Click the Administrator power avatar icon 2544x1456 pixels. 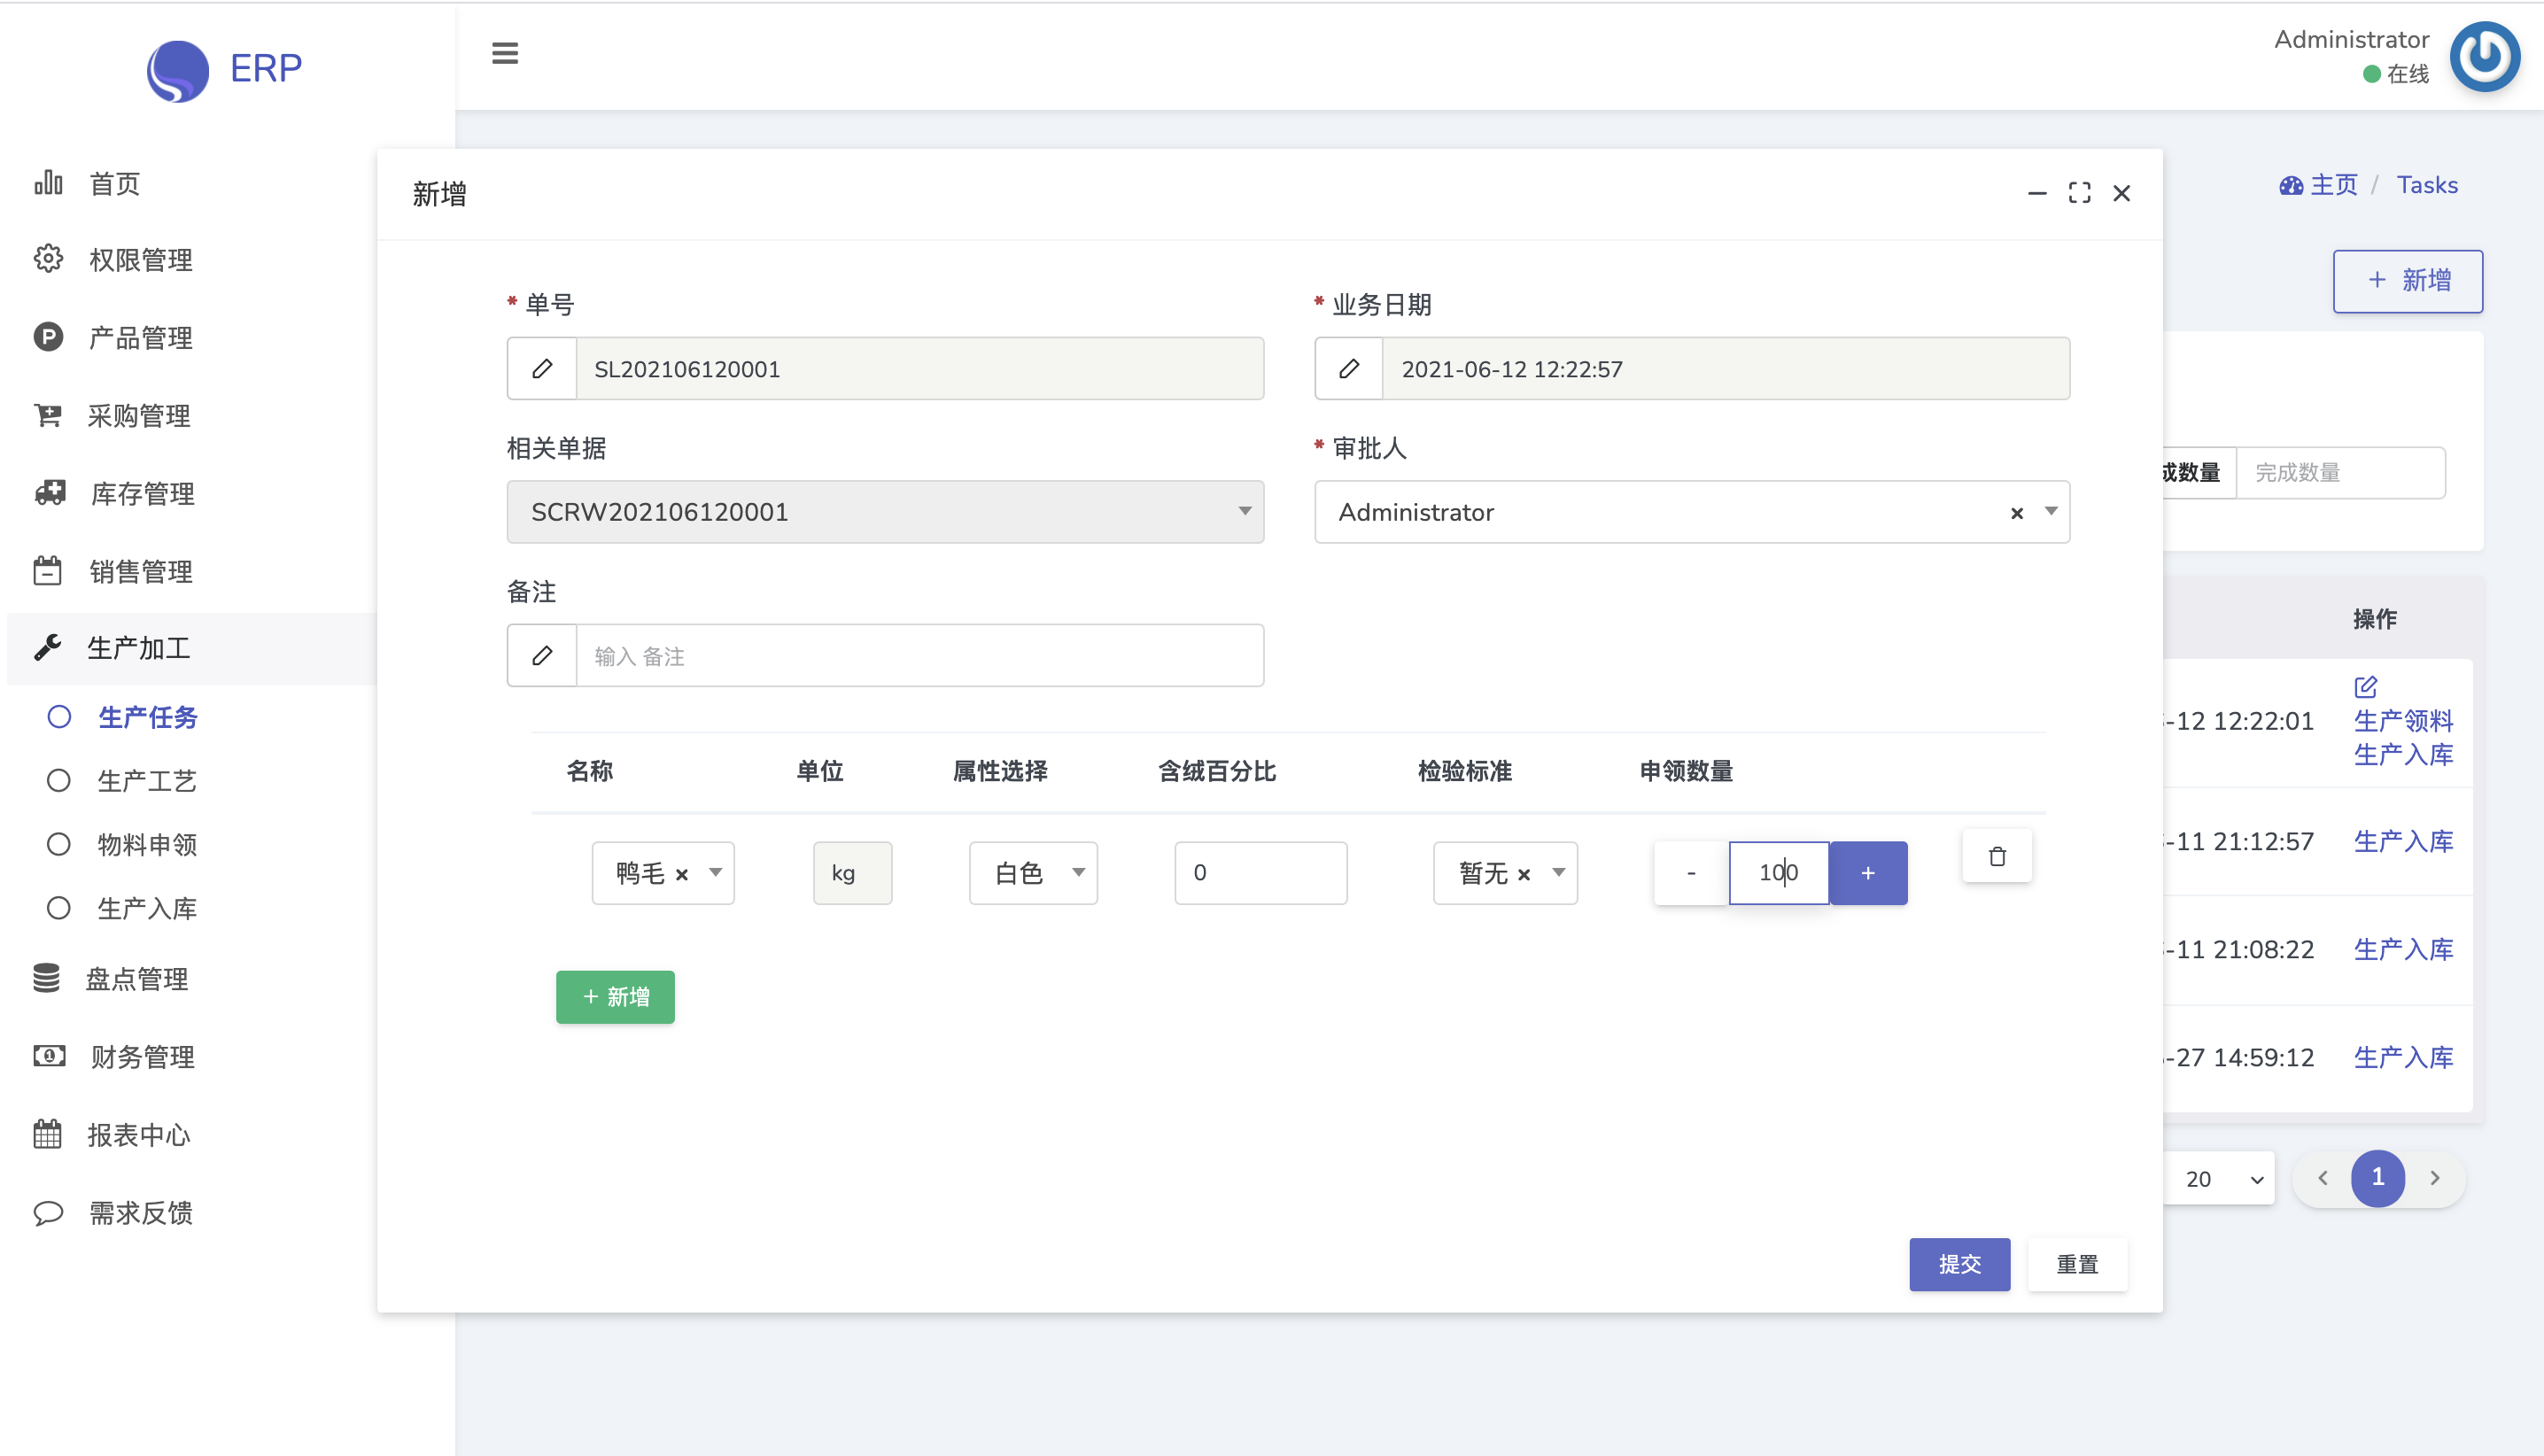pyautogui.click(x=2484, y=57)
